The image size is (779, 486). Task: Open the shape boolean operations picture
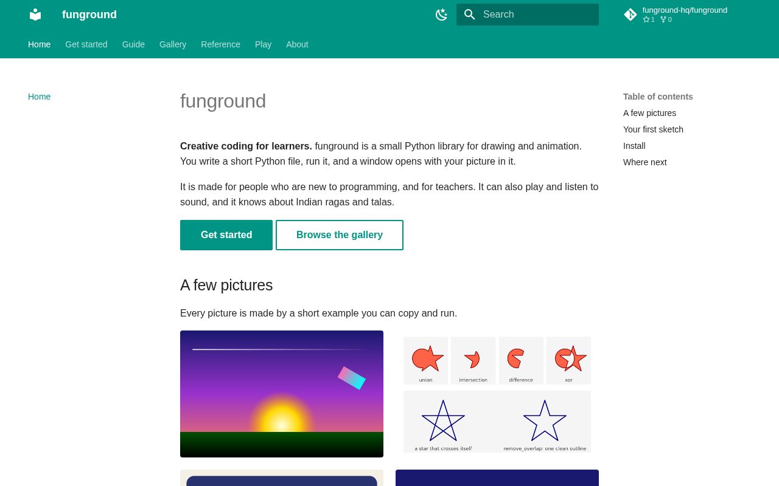pyautogui.click(x=497, y=394)
